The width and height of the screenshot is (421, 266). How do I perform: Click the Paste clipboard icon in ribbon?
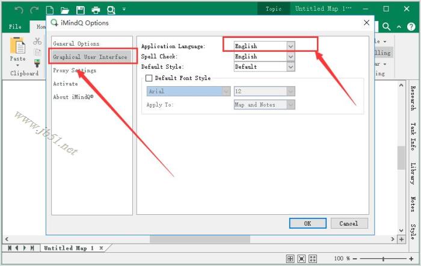click(x=17, y=45)
